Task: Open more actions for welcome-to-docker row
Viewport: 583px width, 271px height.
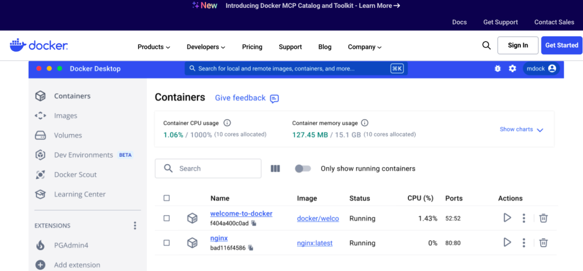Action: (524, 218)
